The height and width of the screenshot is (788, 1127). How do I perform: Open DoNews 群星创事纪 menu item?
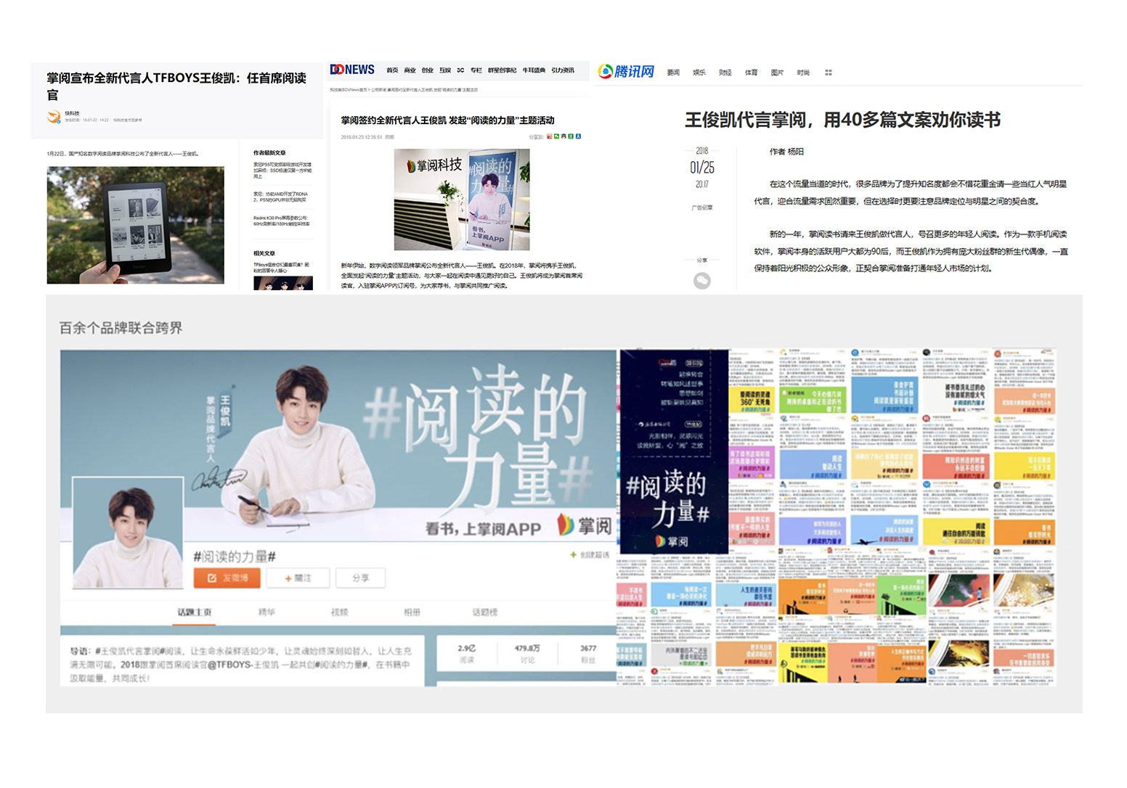click(x=502, y=70)
